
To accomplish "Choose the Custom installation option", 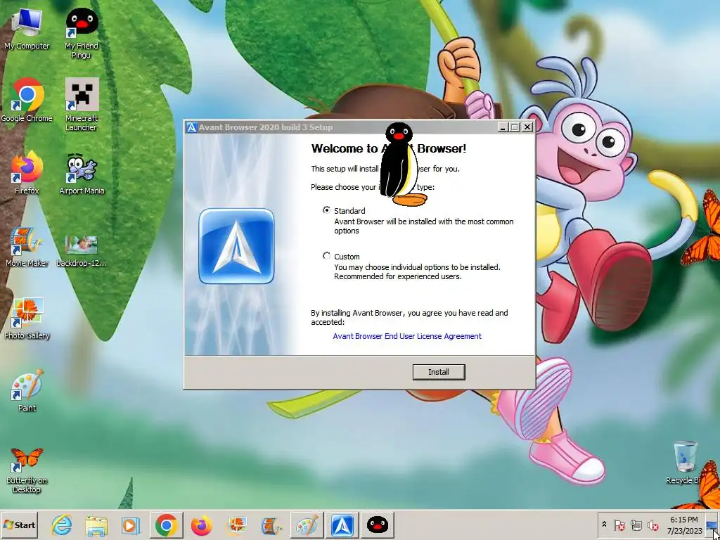I will [326, 256].
